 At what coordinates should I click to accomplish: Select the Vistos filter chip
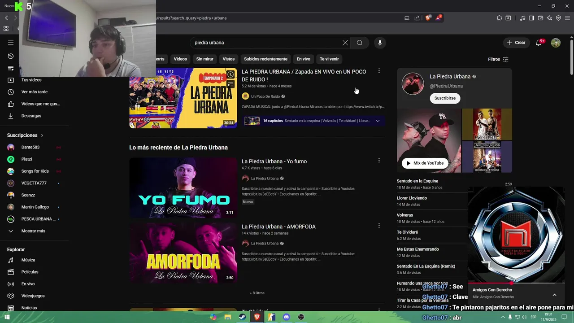click(x=229, y=59)
